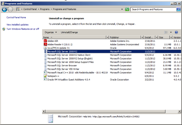
Task: Click the SQL Server 2008 R2 Native Client icon
Action: tap(45, 55)
